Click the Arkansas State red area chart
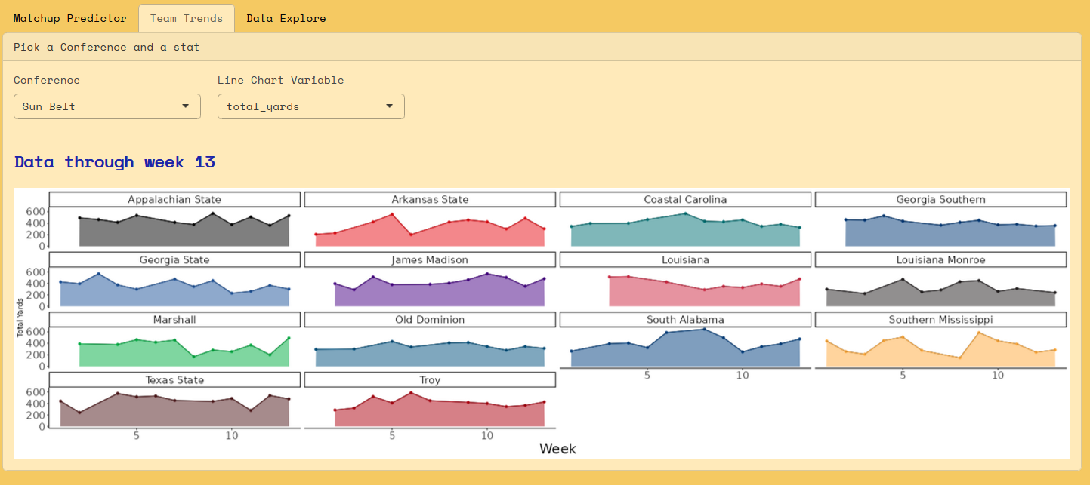This screenshot has height=485, width=1090. (430, 234)
